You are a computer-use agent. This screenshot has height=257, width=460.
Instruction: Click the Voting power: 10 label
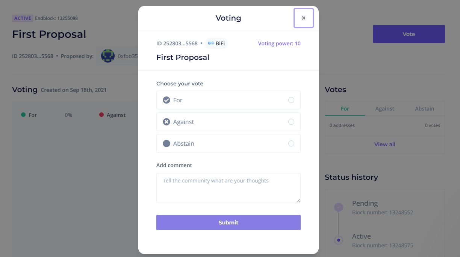pyautogui.click(x=279, y=43)
